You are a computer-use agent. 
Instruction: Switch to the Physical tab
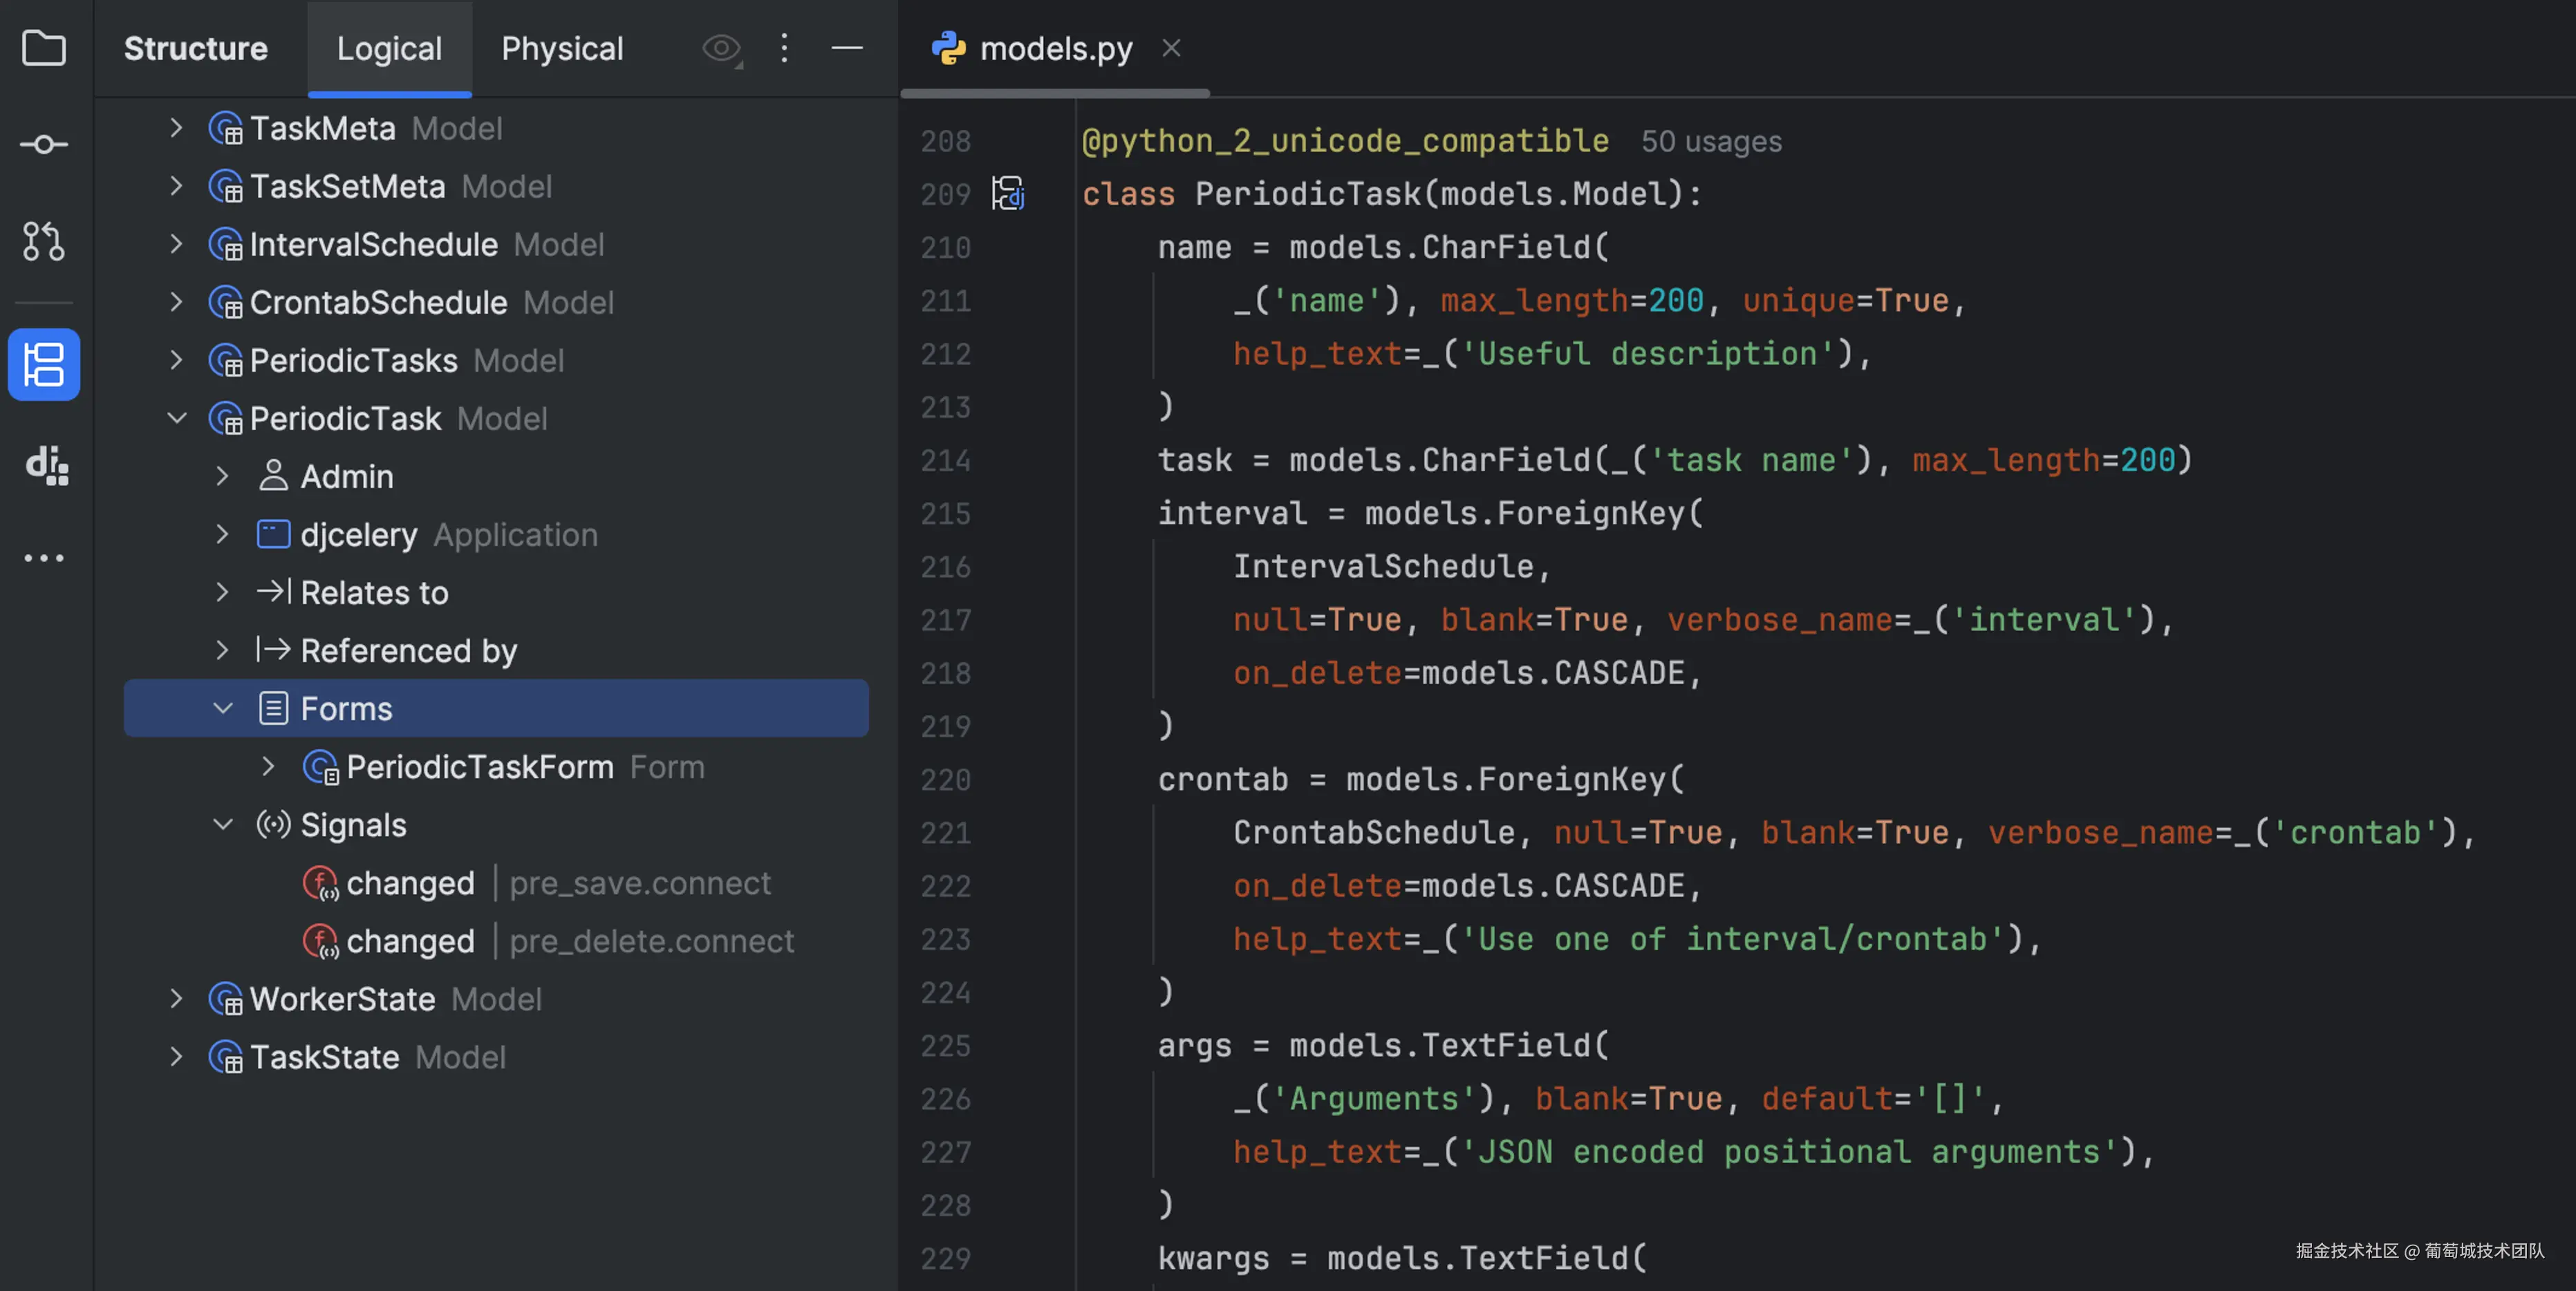[x=562, y=48]
